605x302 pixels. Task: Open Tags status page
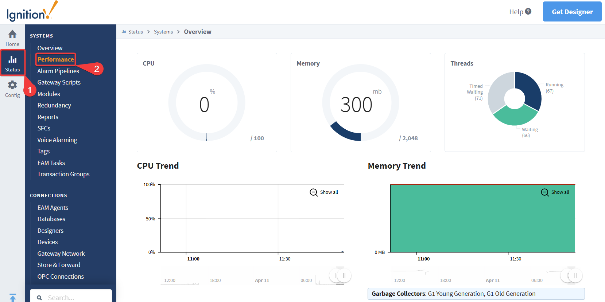pos(43,151)
